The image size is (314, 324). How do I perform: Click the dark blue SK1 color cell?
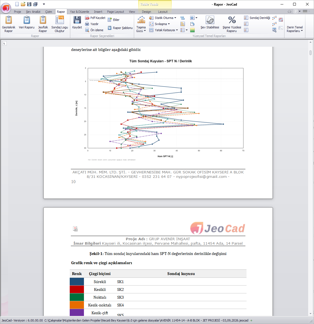click(x=77, y=282)
